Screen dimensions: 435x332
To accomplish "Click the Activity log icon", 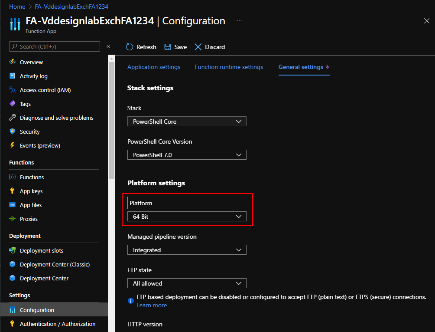I will 12,76.
